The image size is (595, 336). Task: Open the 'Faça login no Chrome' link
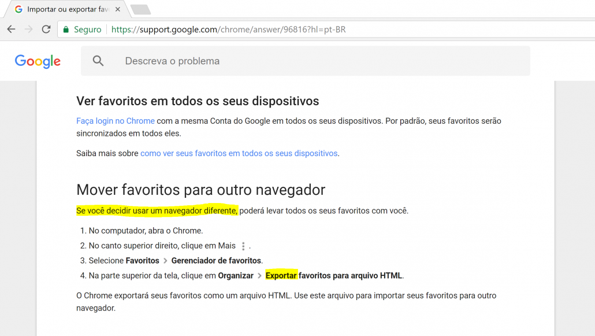(115, 121)
